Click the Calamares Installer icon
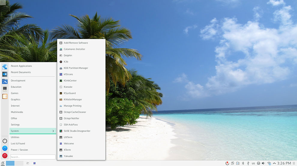 click(61, 49)
